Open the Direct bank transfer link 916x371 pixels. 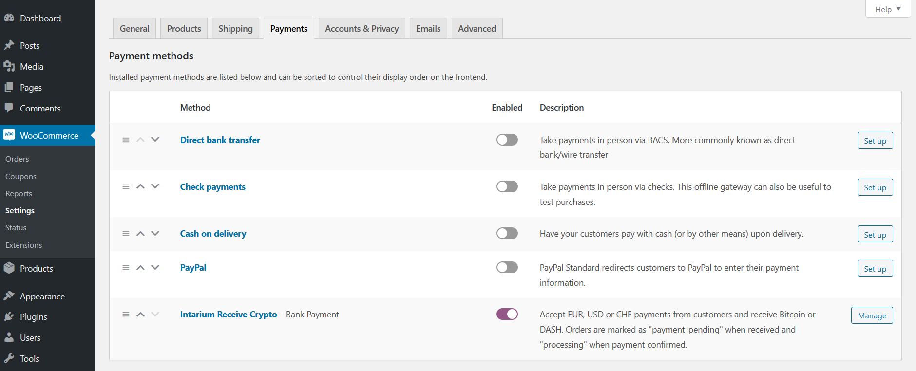[220, 140]
